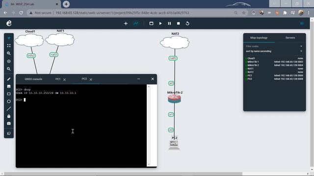This screenshot has width=314, height=176.
Task: Open the project menu hamburger icon
Action: 302,23
